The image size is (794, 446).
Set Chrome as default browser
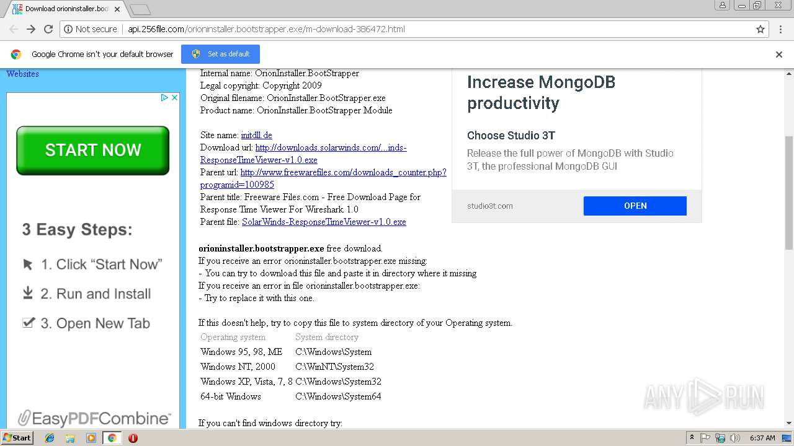point(220,54)
